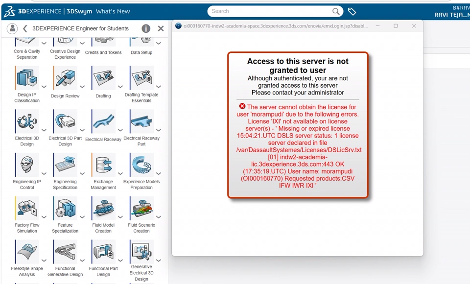Launch Engineering IP Control app

point(27,165)
